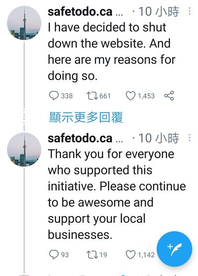Open three-dot menu on first tweet
Viewport: 198px width, 276px height.
click(x=190, y=11)
